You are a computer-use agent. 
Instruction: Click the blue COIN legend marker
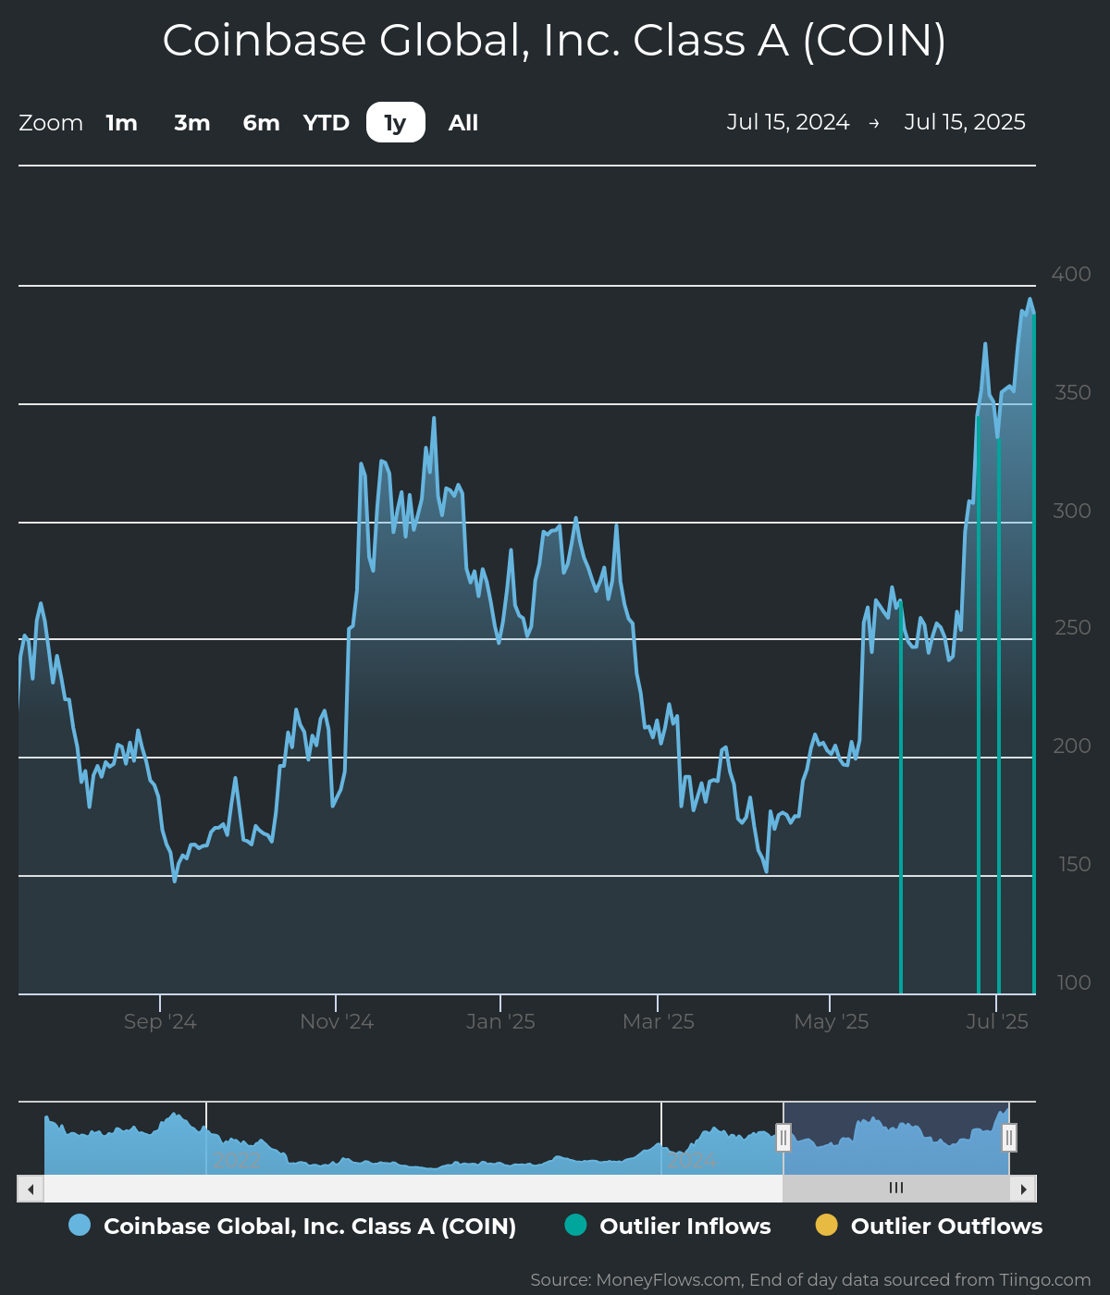[80, 1226]
